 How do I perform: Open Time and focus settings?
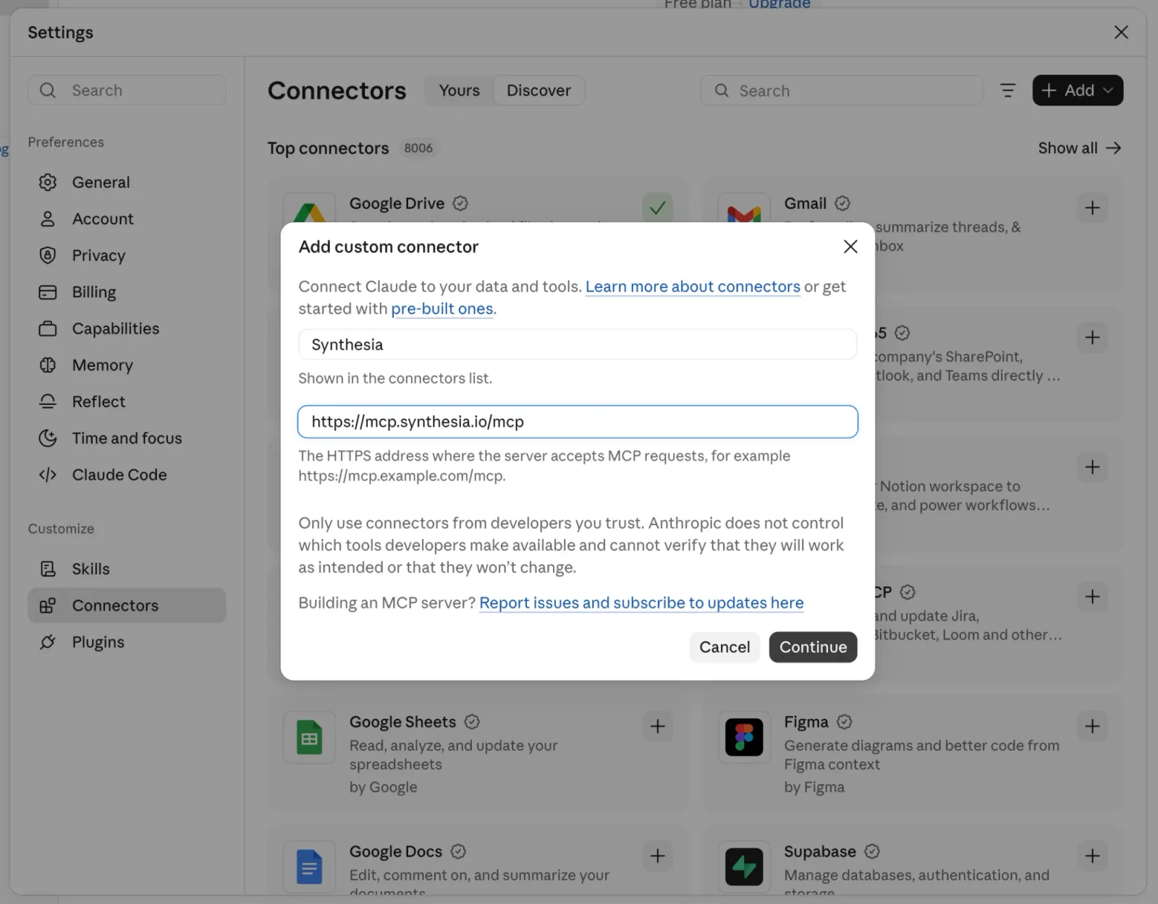tap(127, 438)
